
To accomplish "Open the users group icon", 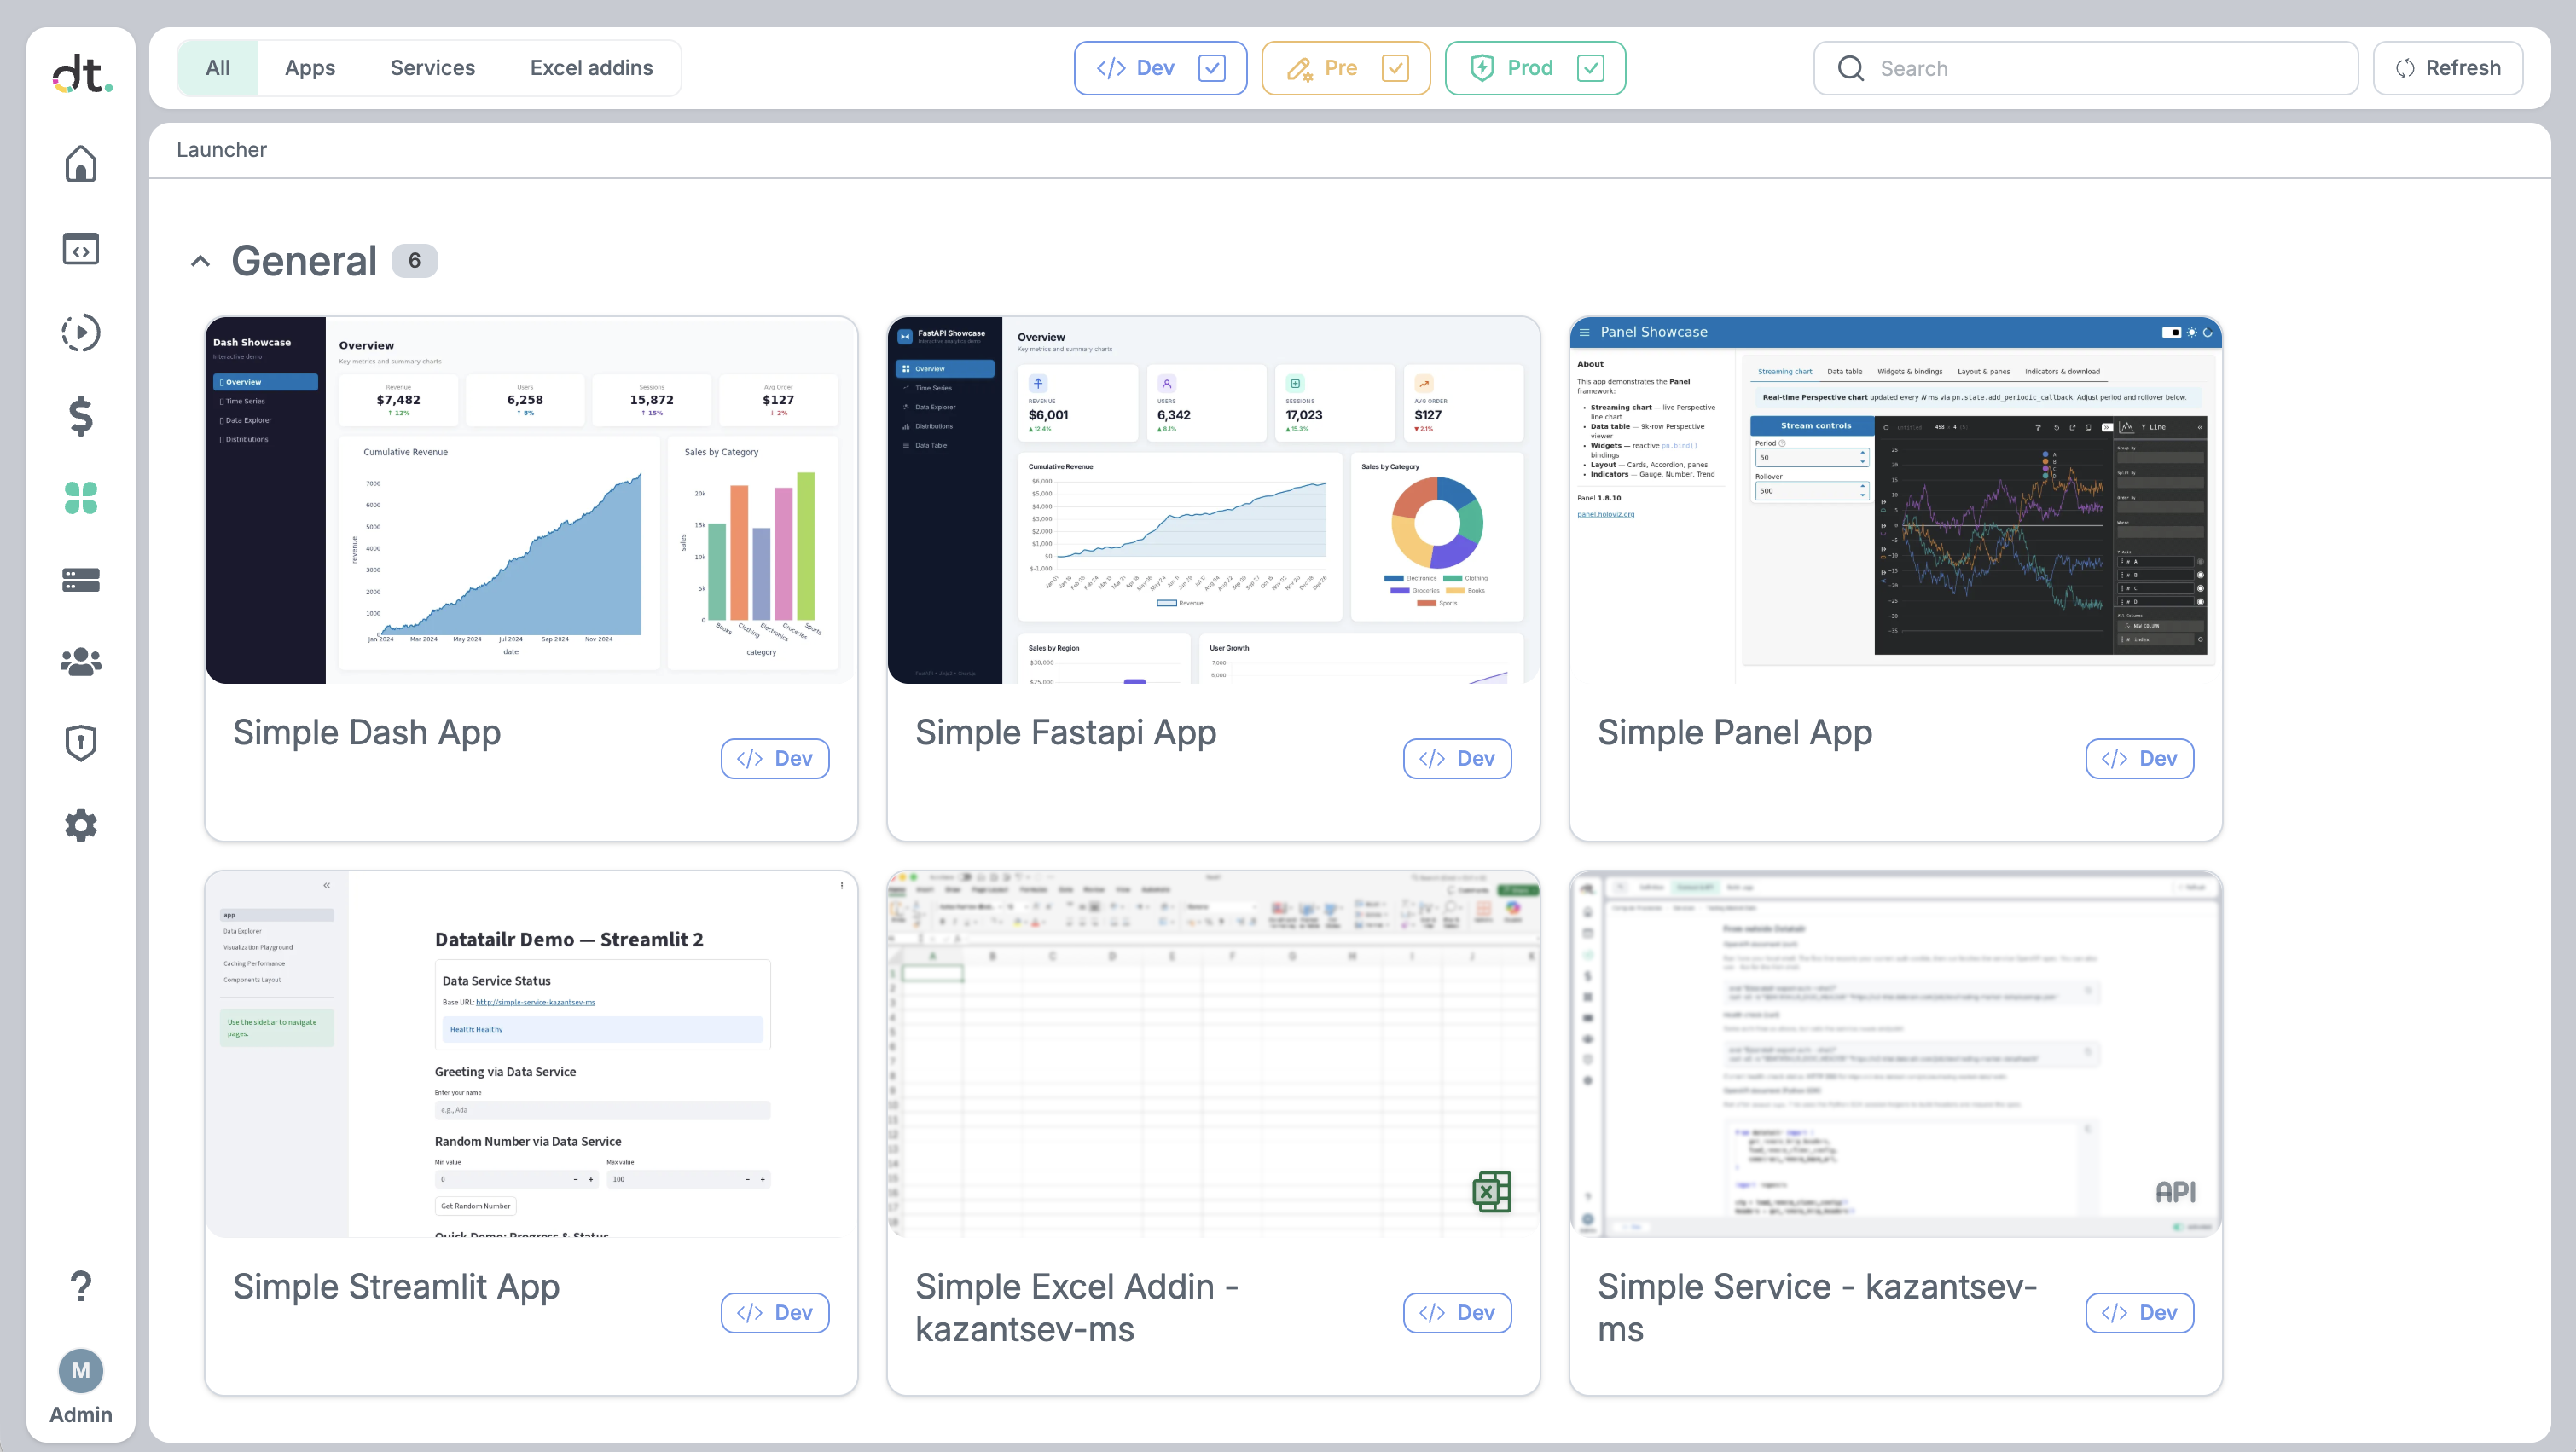I will pos(81,662).
